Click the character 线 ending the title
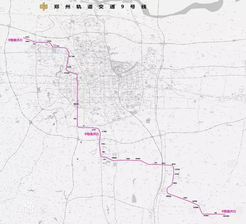 click(x=144, y=7)
